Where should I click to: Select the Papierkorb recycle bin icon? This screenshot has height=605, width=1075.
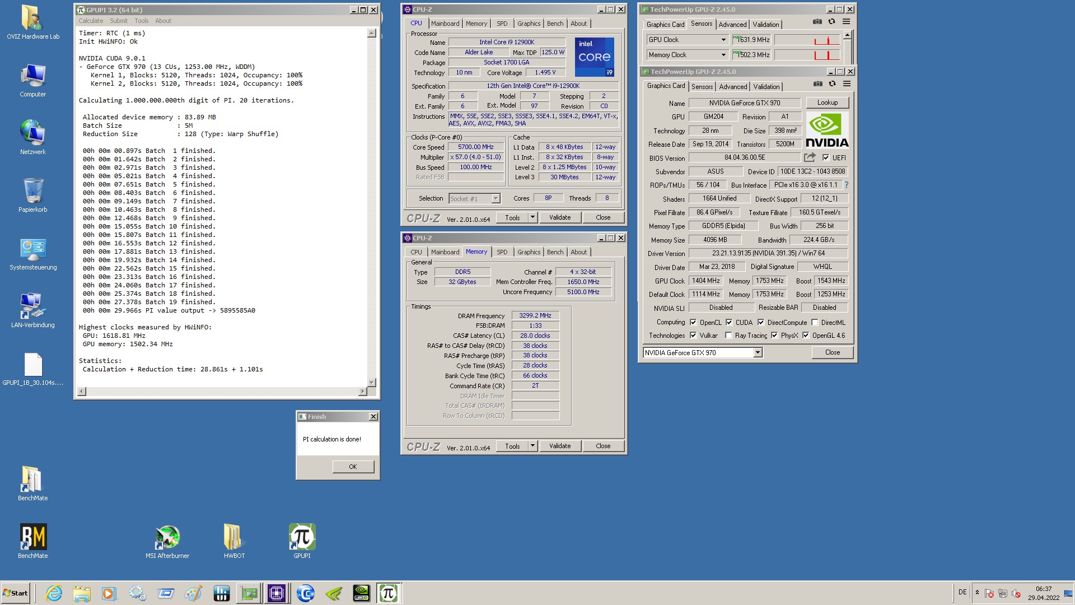point(32,196)
